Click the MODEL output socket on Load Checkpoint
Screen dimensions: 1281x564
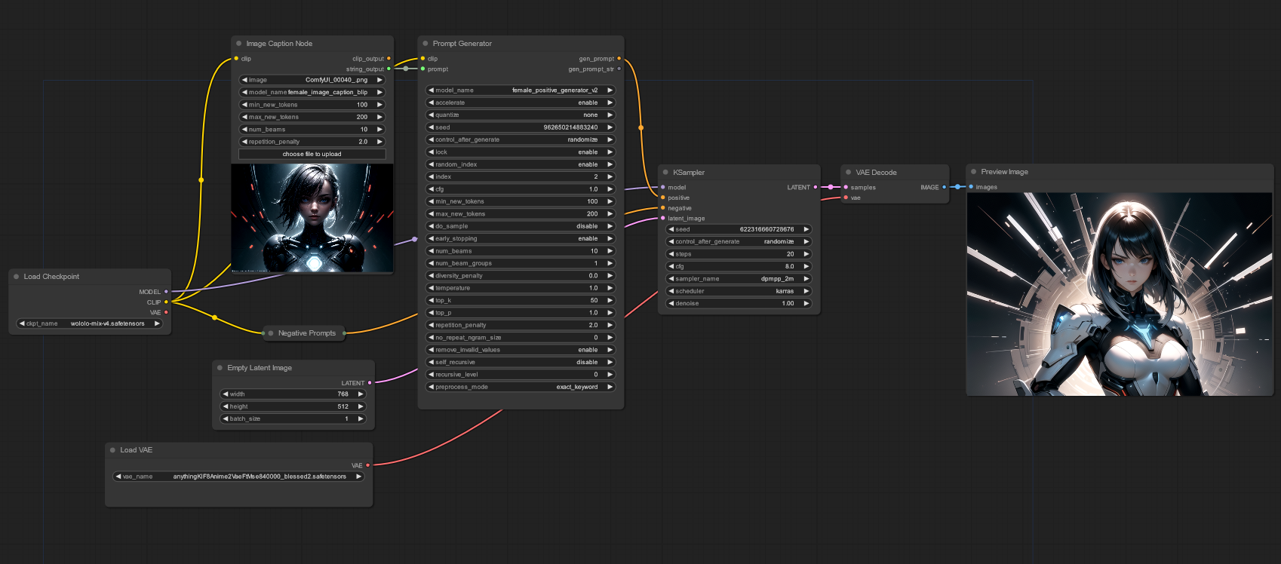point(166,292)
